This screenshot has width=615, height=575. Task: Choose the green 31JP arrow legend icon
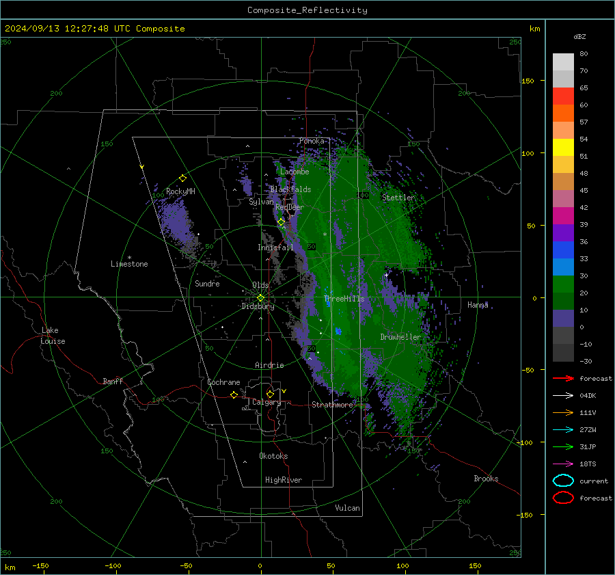point(563,446)
